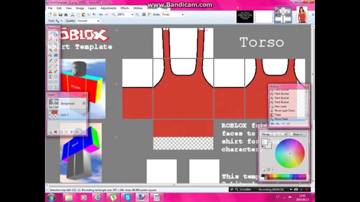
Task: Open the Layers menu
Action: point(92,8)
